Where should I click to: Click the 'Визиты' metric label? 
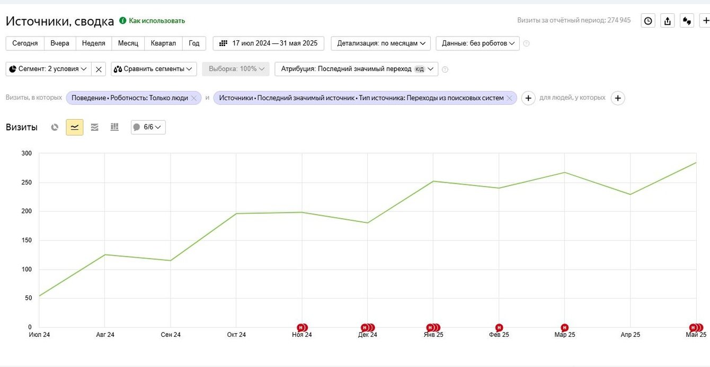coord(22,127)
